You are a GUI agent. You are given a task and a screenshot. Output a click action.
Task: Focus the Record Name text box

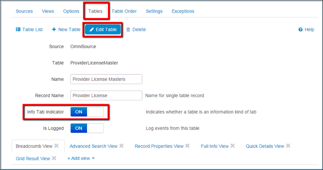(106, 95)
